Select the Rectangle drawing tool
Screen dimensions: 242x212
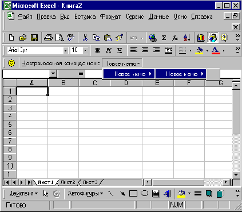pos(133,194)
